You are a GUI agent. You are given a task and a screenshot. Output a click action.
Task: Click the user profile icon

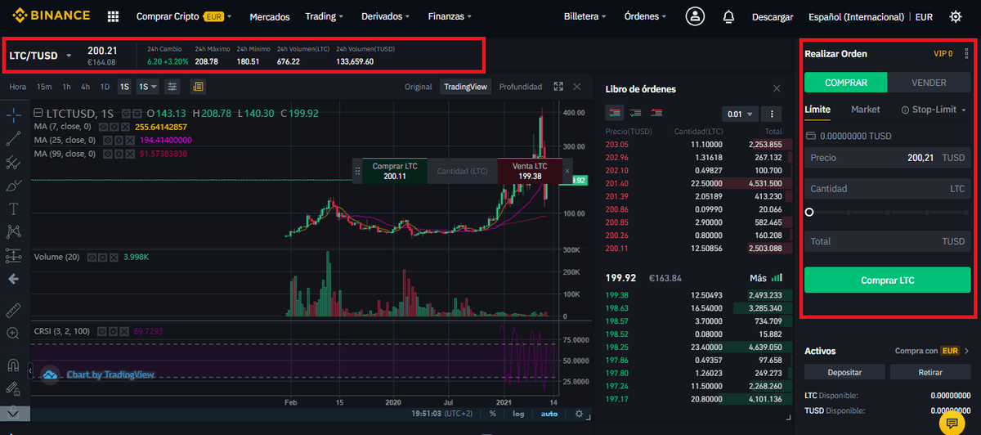(x=695, y=16)
